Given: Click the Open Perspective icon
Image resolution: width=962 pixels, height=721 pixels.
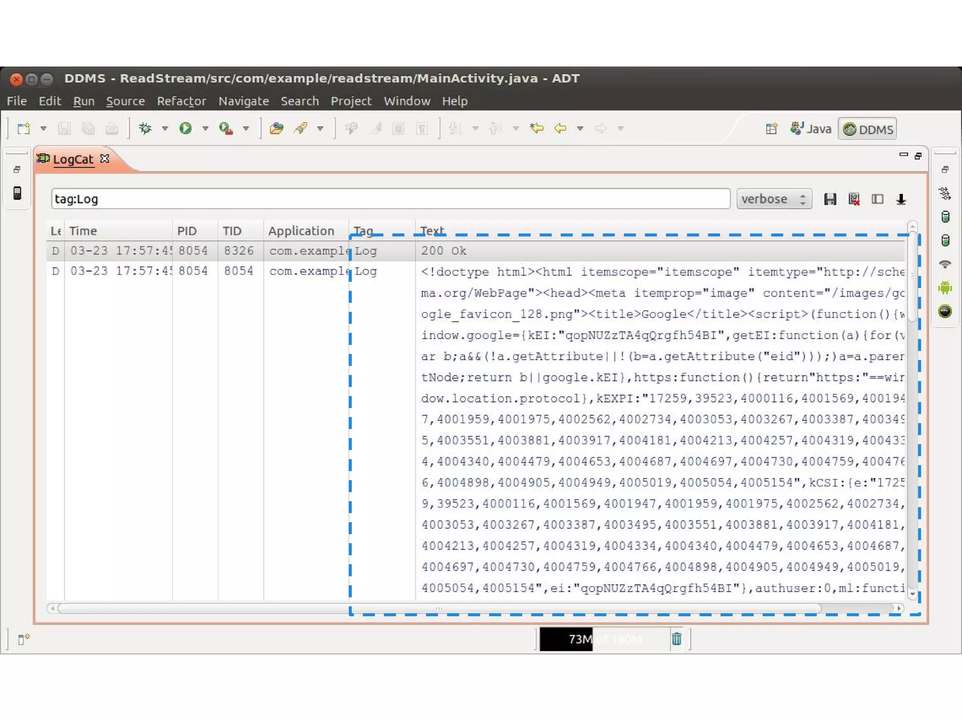Looking at the screenshot, I should click(x=771, y=129).
